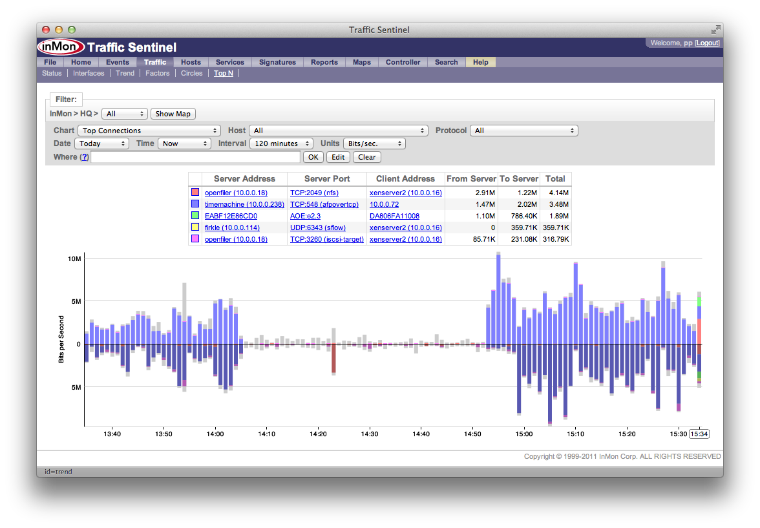Open the Reports menu
The height and width of the screenshot is (528, 760).
click(x=324, y=62)
